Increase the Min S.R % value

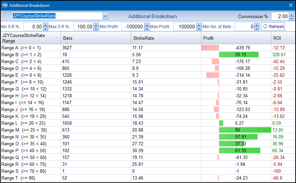(x=45, y=25)
